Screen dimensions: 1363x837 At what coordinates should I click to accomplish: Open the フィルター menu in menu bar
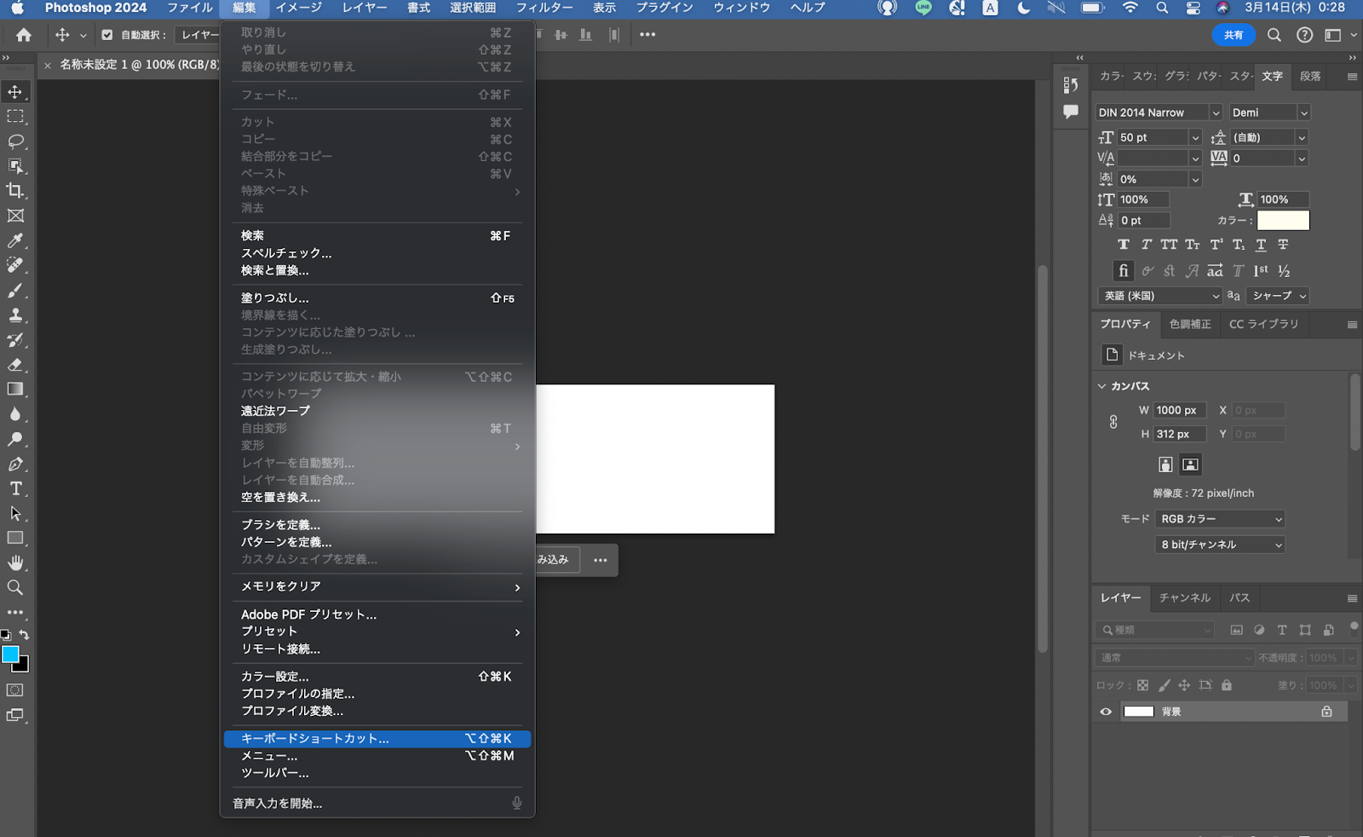point(544,8)
